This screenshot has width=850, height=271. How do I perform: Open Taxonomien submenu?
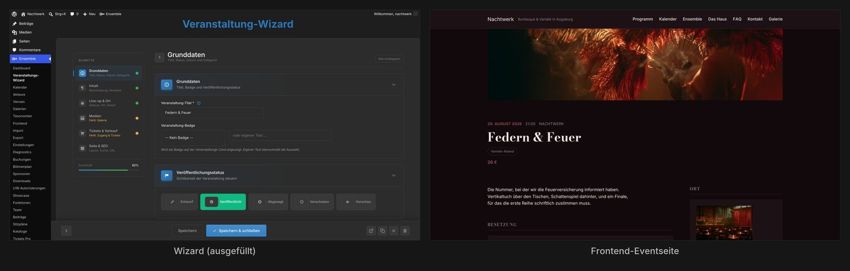tap(23, 116)
